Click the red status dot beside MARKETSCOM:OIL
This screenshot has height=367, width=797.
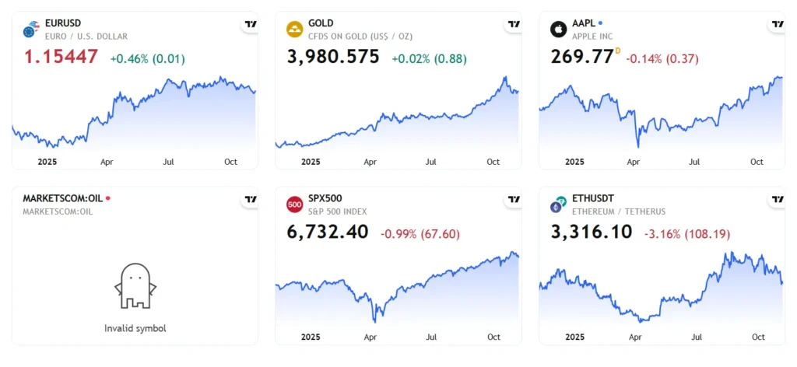pos(108,198)
